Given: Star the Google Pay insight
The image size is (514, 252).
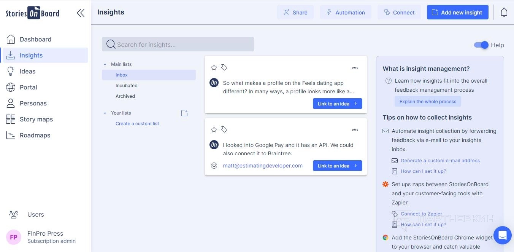Looking at the screenshot, I should (x=214, y=129).
